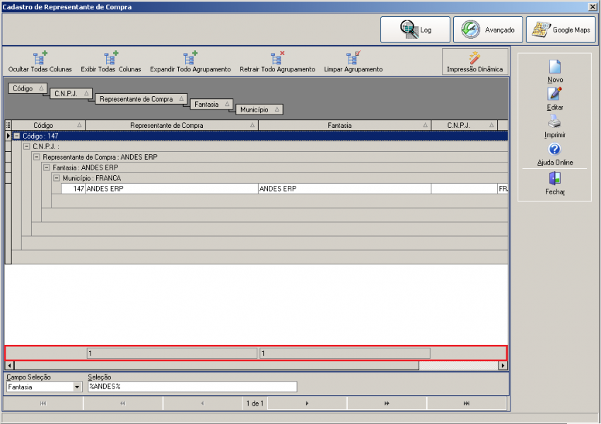Click Exibir Todas Colunas
601x424 pixels.
coord(111,62)
